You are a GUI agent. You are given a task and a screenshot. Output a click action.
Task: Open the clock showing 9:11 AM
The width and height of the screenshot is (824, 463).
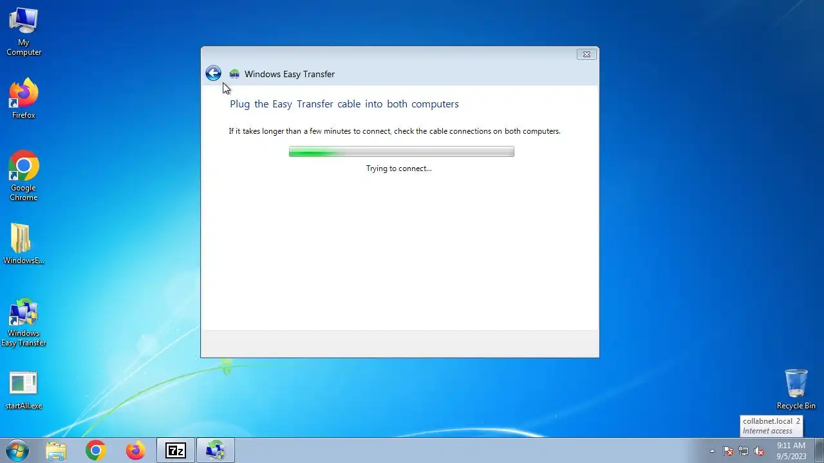tap(791, 451)
